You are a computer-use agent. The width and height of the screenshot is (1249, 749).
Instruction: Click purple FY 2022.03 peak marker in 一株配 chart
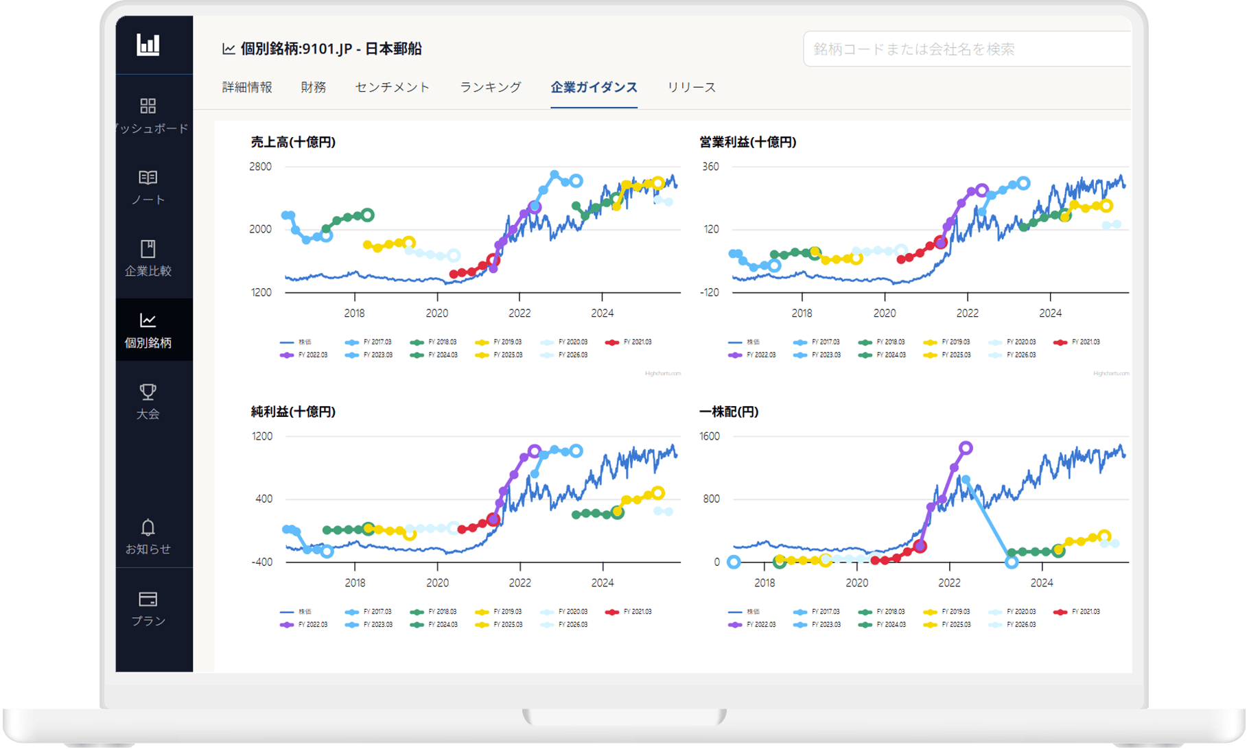pos(966,448)
